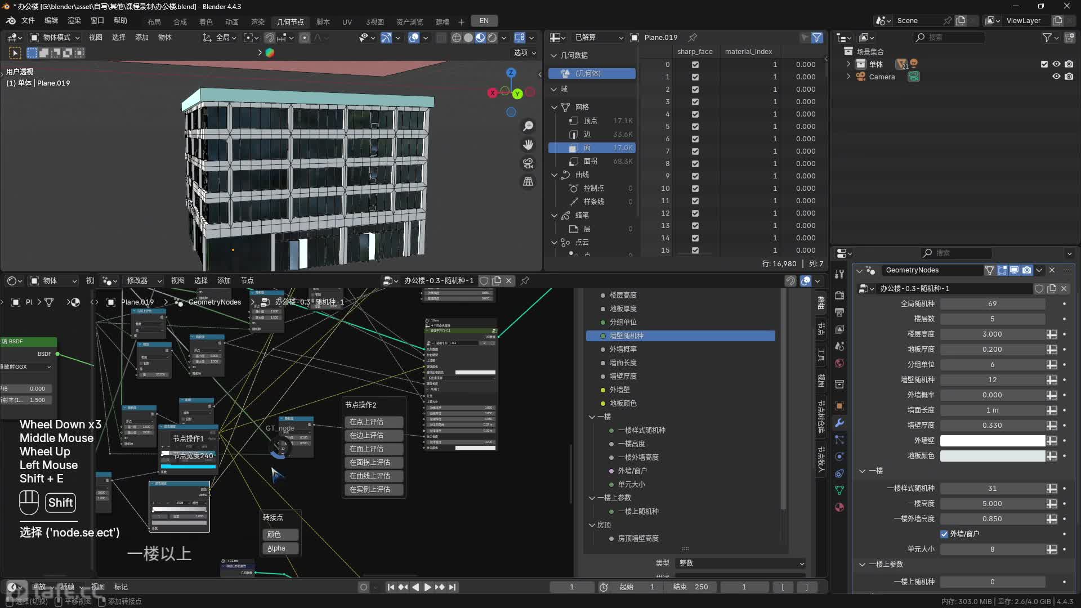Switch viewport to wireframe shading
Image resolution: width=1081 pixels, height=608 pixels.
(456, 38)
